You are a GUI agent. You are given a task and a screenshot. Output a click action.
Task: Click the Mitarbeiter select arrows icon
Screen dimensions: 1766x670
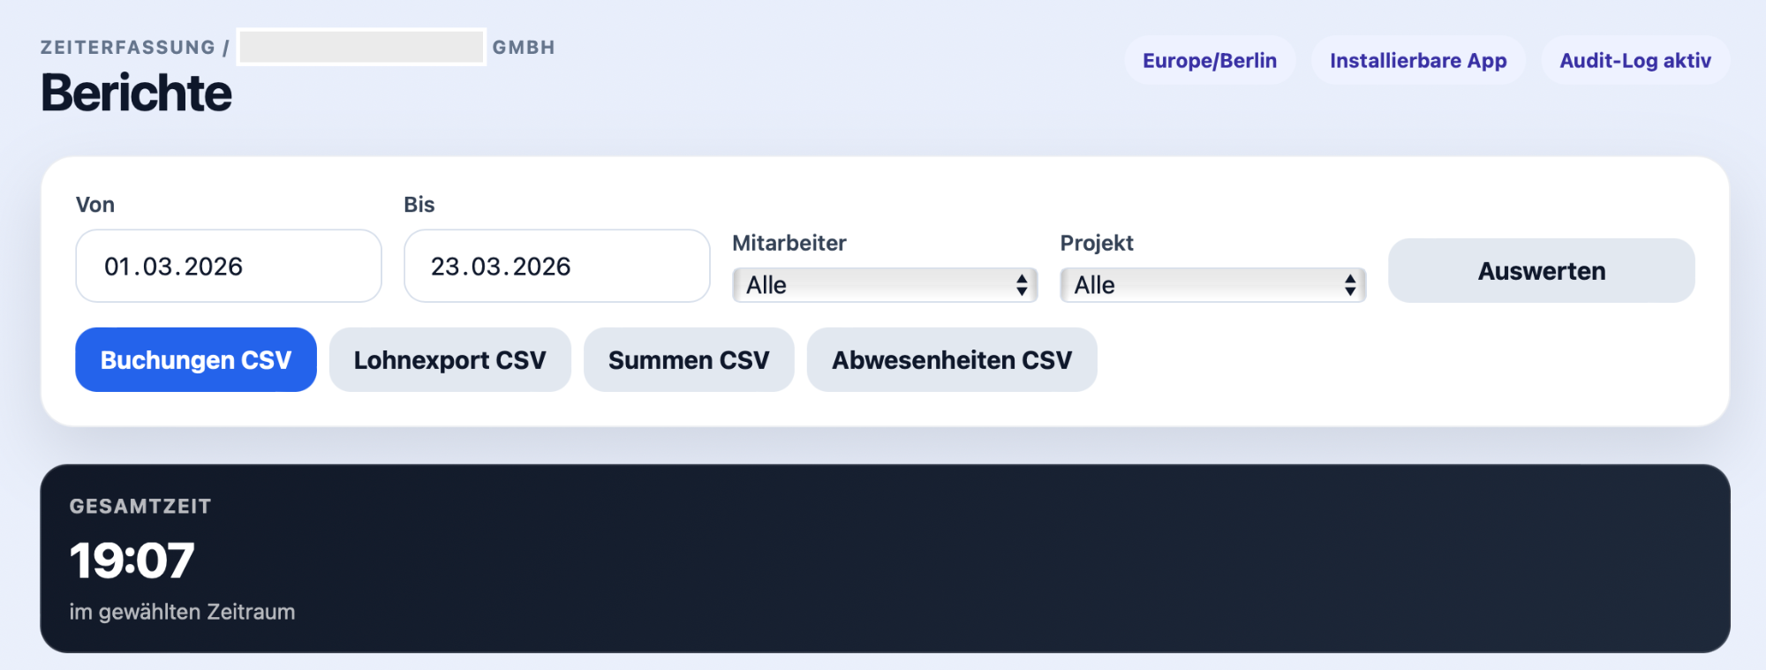[1022, 285]
